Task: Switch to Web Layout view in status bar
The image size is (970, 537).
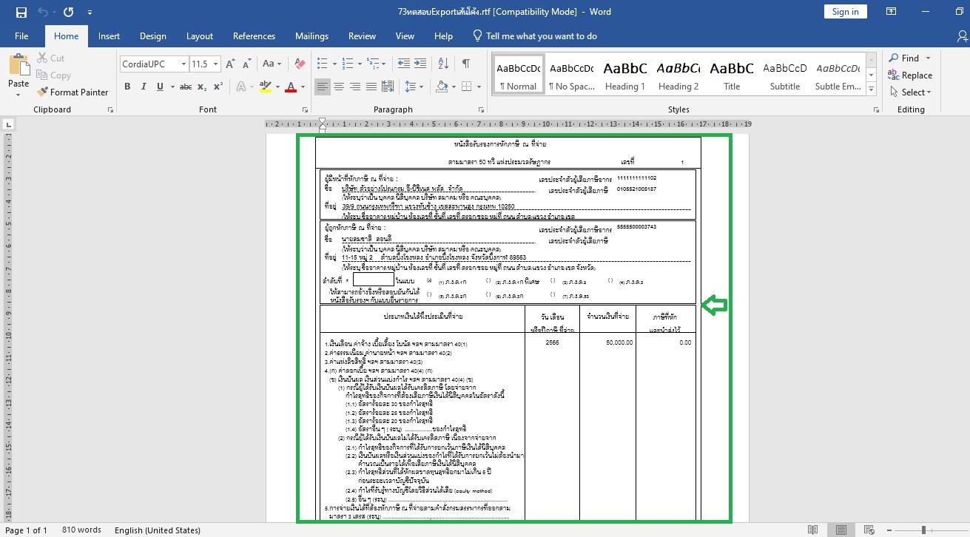Action: tap(868, 530)
